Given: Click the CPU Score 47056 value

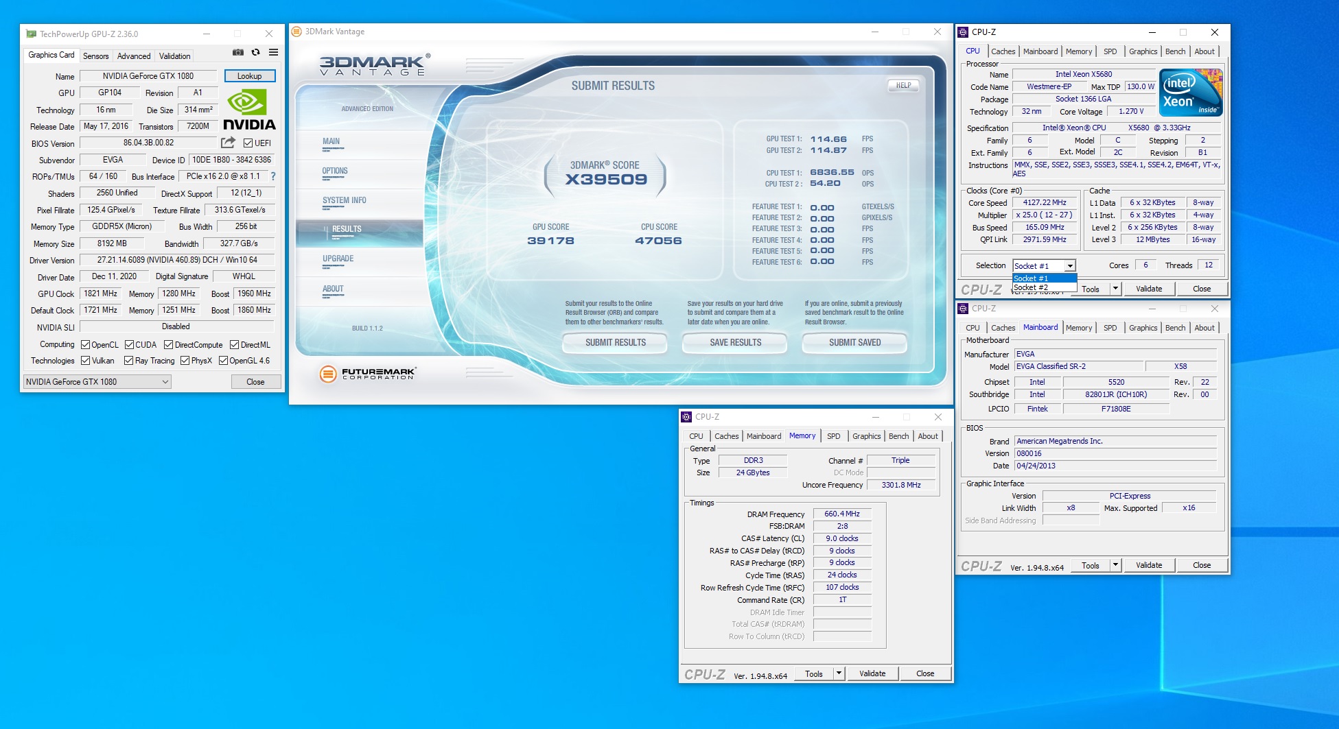Looking at the screenshot, I should [x=658, y=241].
